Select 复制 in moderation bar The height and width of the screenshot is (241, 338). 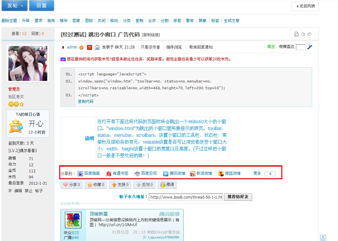pos(139,21)
